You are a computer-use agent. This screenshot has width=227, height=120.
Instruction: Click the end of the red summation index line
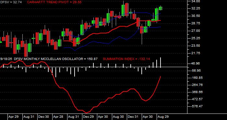point(161,77)
